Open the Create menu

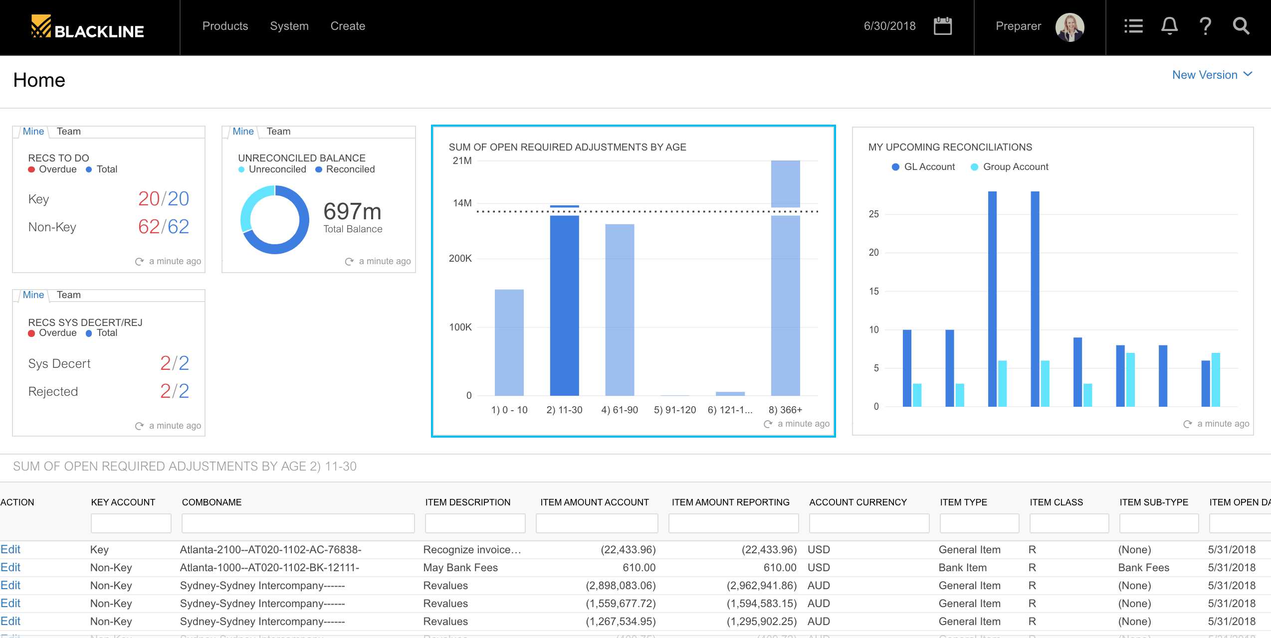(348, 26)
